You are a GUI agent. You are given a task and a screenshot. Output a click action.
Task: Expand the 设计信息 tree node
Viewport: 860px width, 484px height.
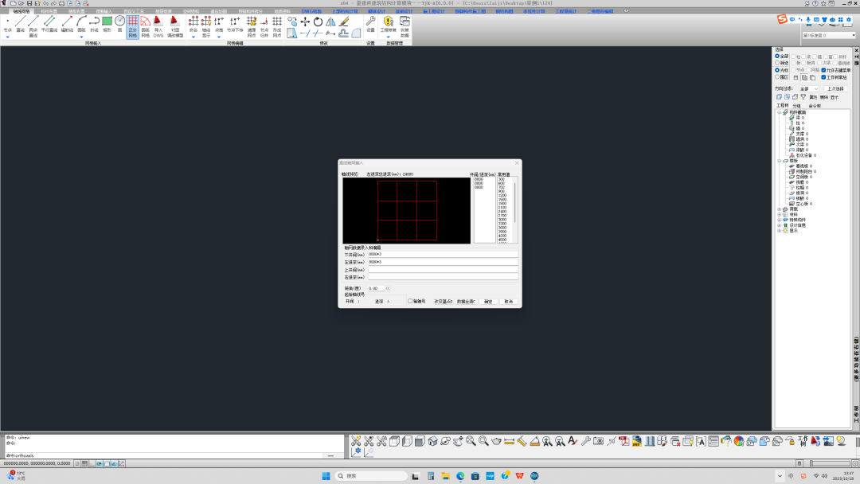779,225
